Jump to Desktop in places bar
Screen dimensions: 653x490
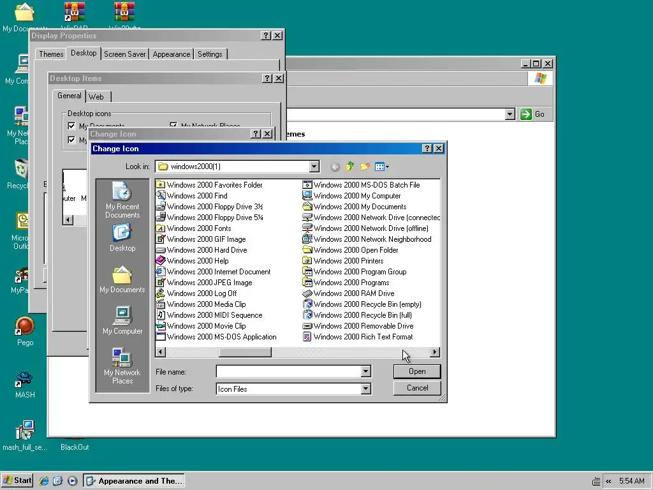tap(122, 237)
